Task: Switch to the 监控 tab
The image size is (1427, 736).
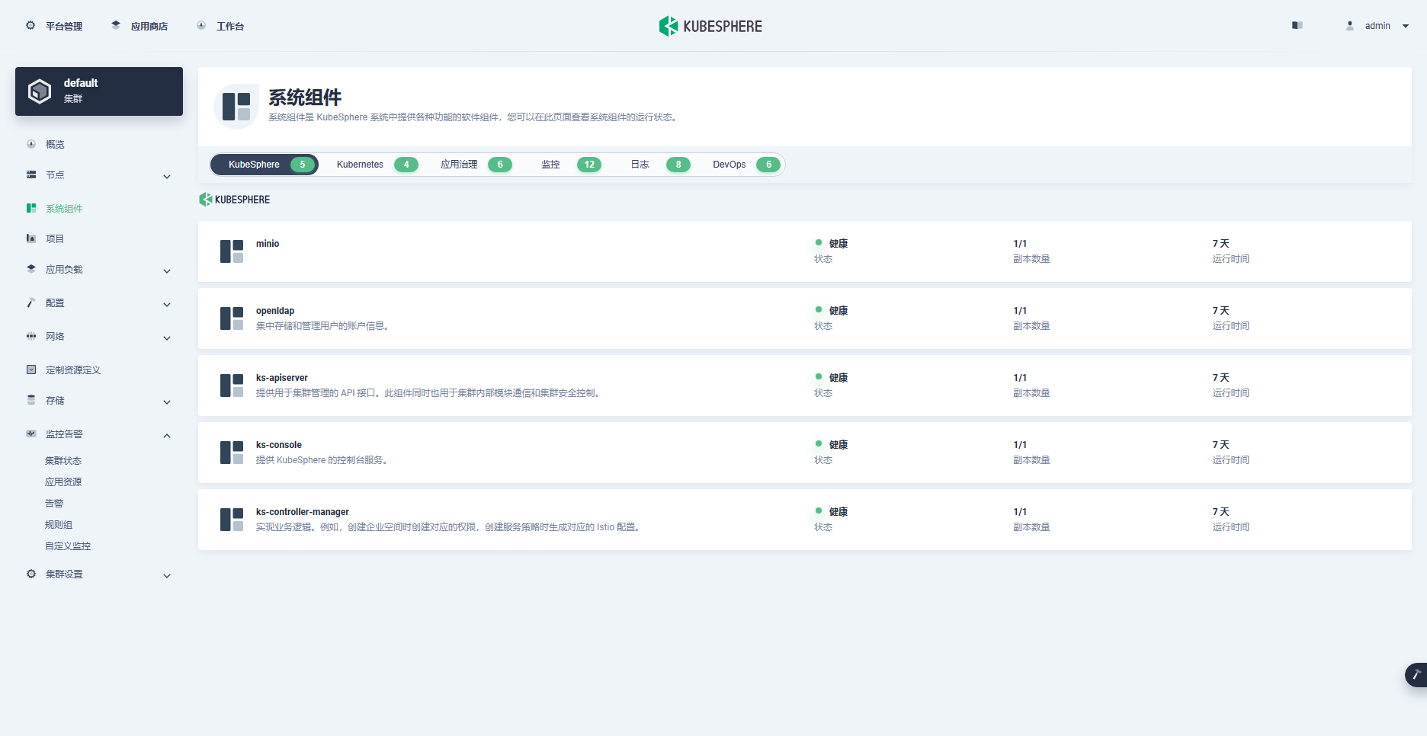Action: 571,165
